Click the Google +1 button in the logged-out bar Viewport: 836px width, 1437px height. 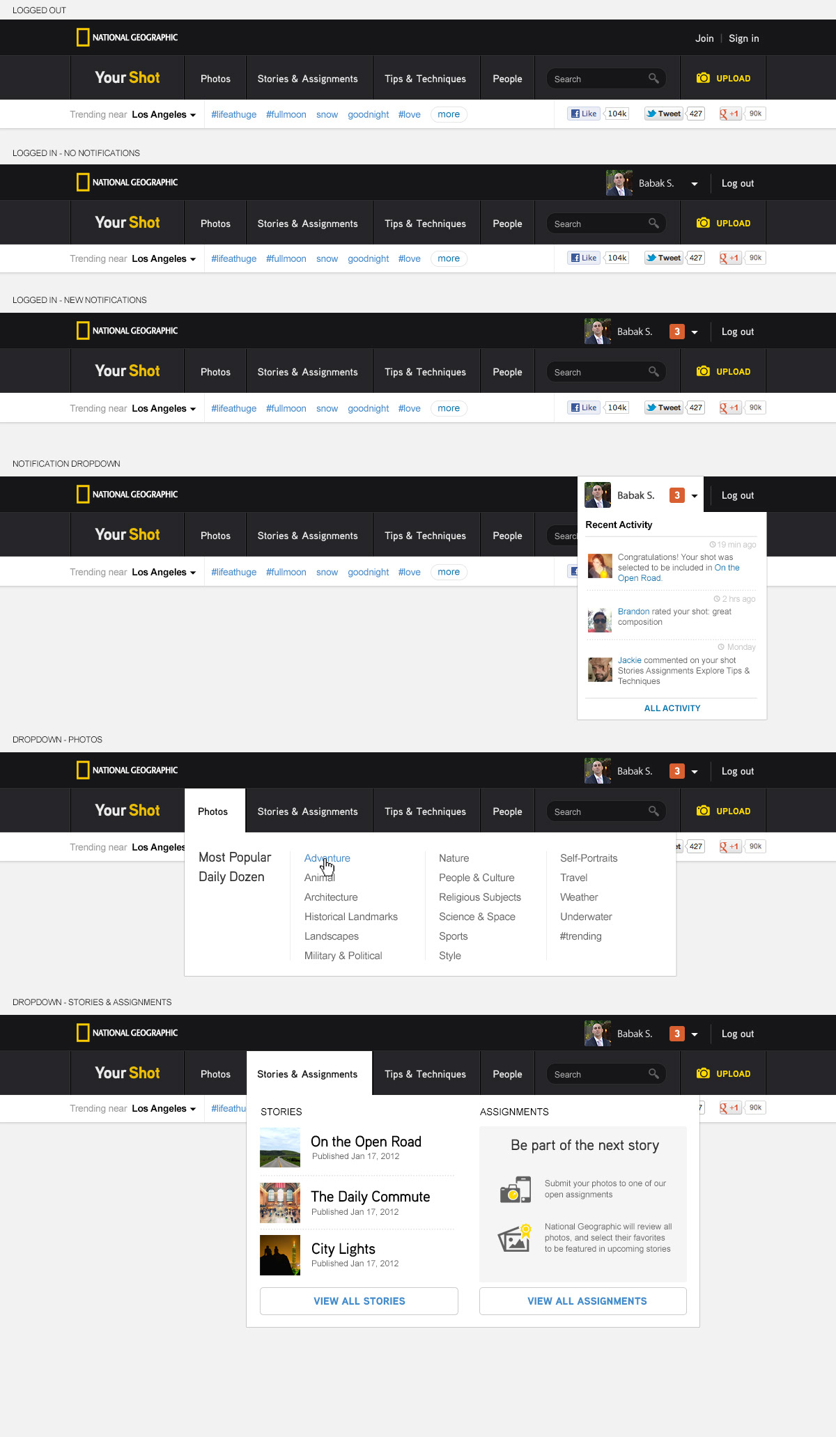coord(729,114)
